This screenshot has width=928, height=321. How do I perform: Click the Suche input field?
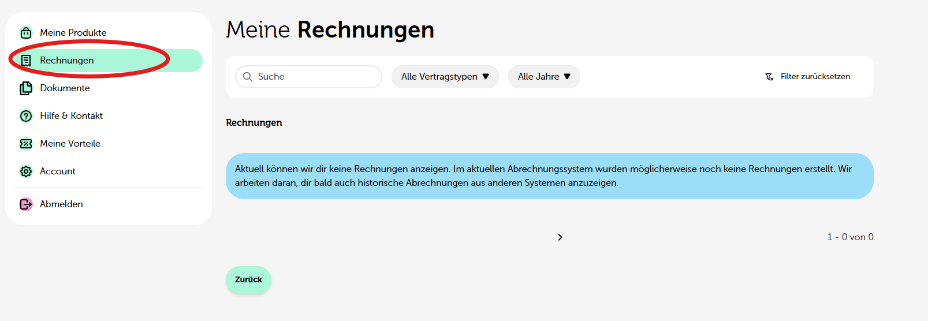tap(309, 77)
